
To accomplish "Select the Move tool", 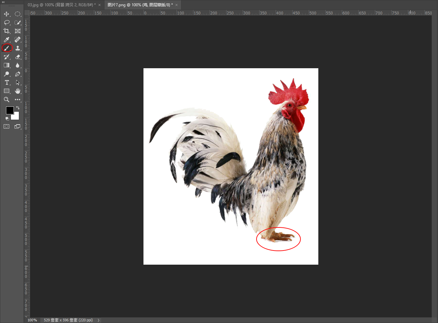I will point(6,14).
